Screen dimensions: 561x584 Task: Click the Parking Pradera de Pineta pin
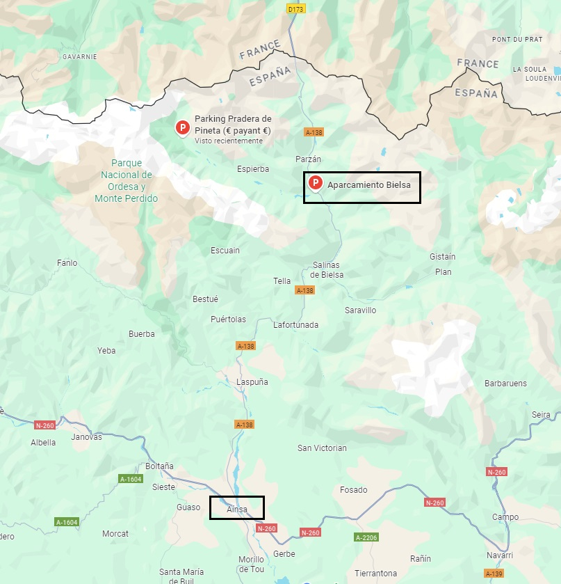coord(183,128)
